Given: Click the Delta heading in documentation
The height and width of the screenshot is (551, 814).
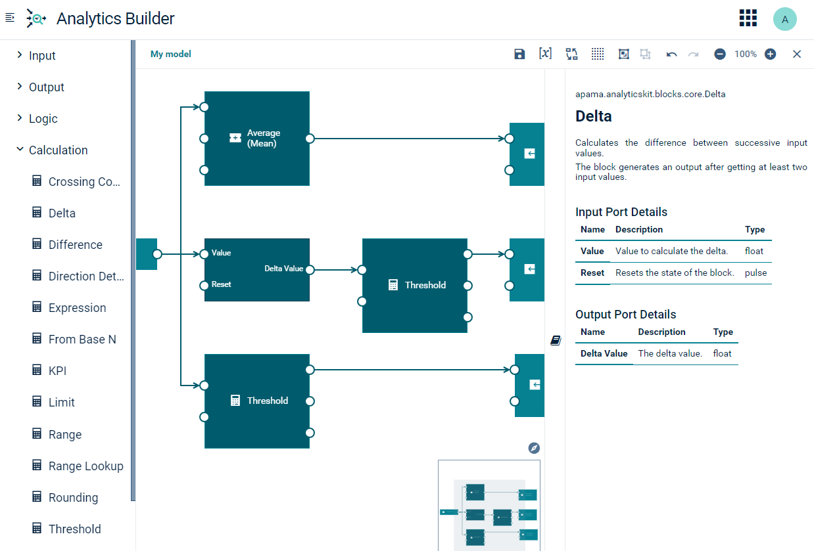Looking at the screenshot, I should 594,117.
